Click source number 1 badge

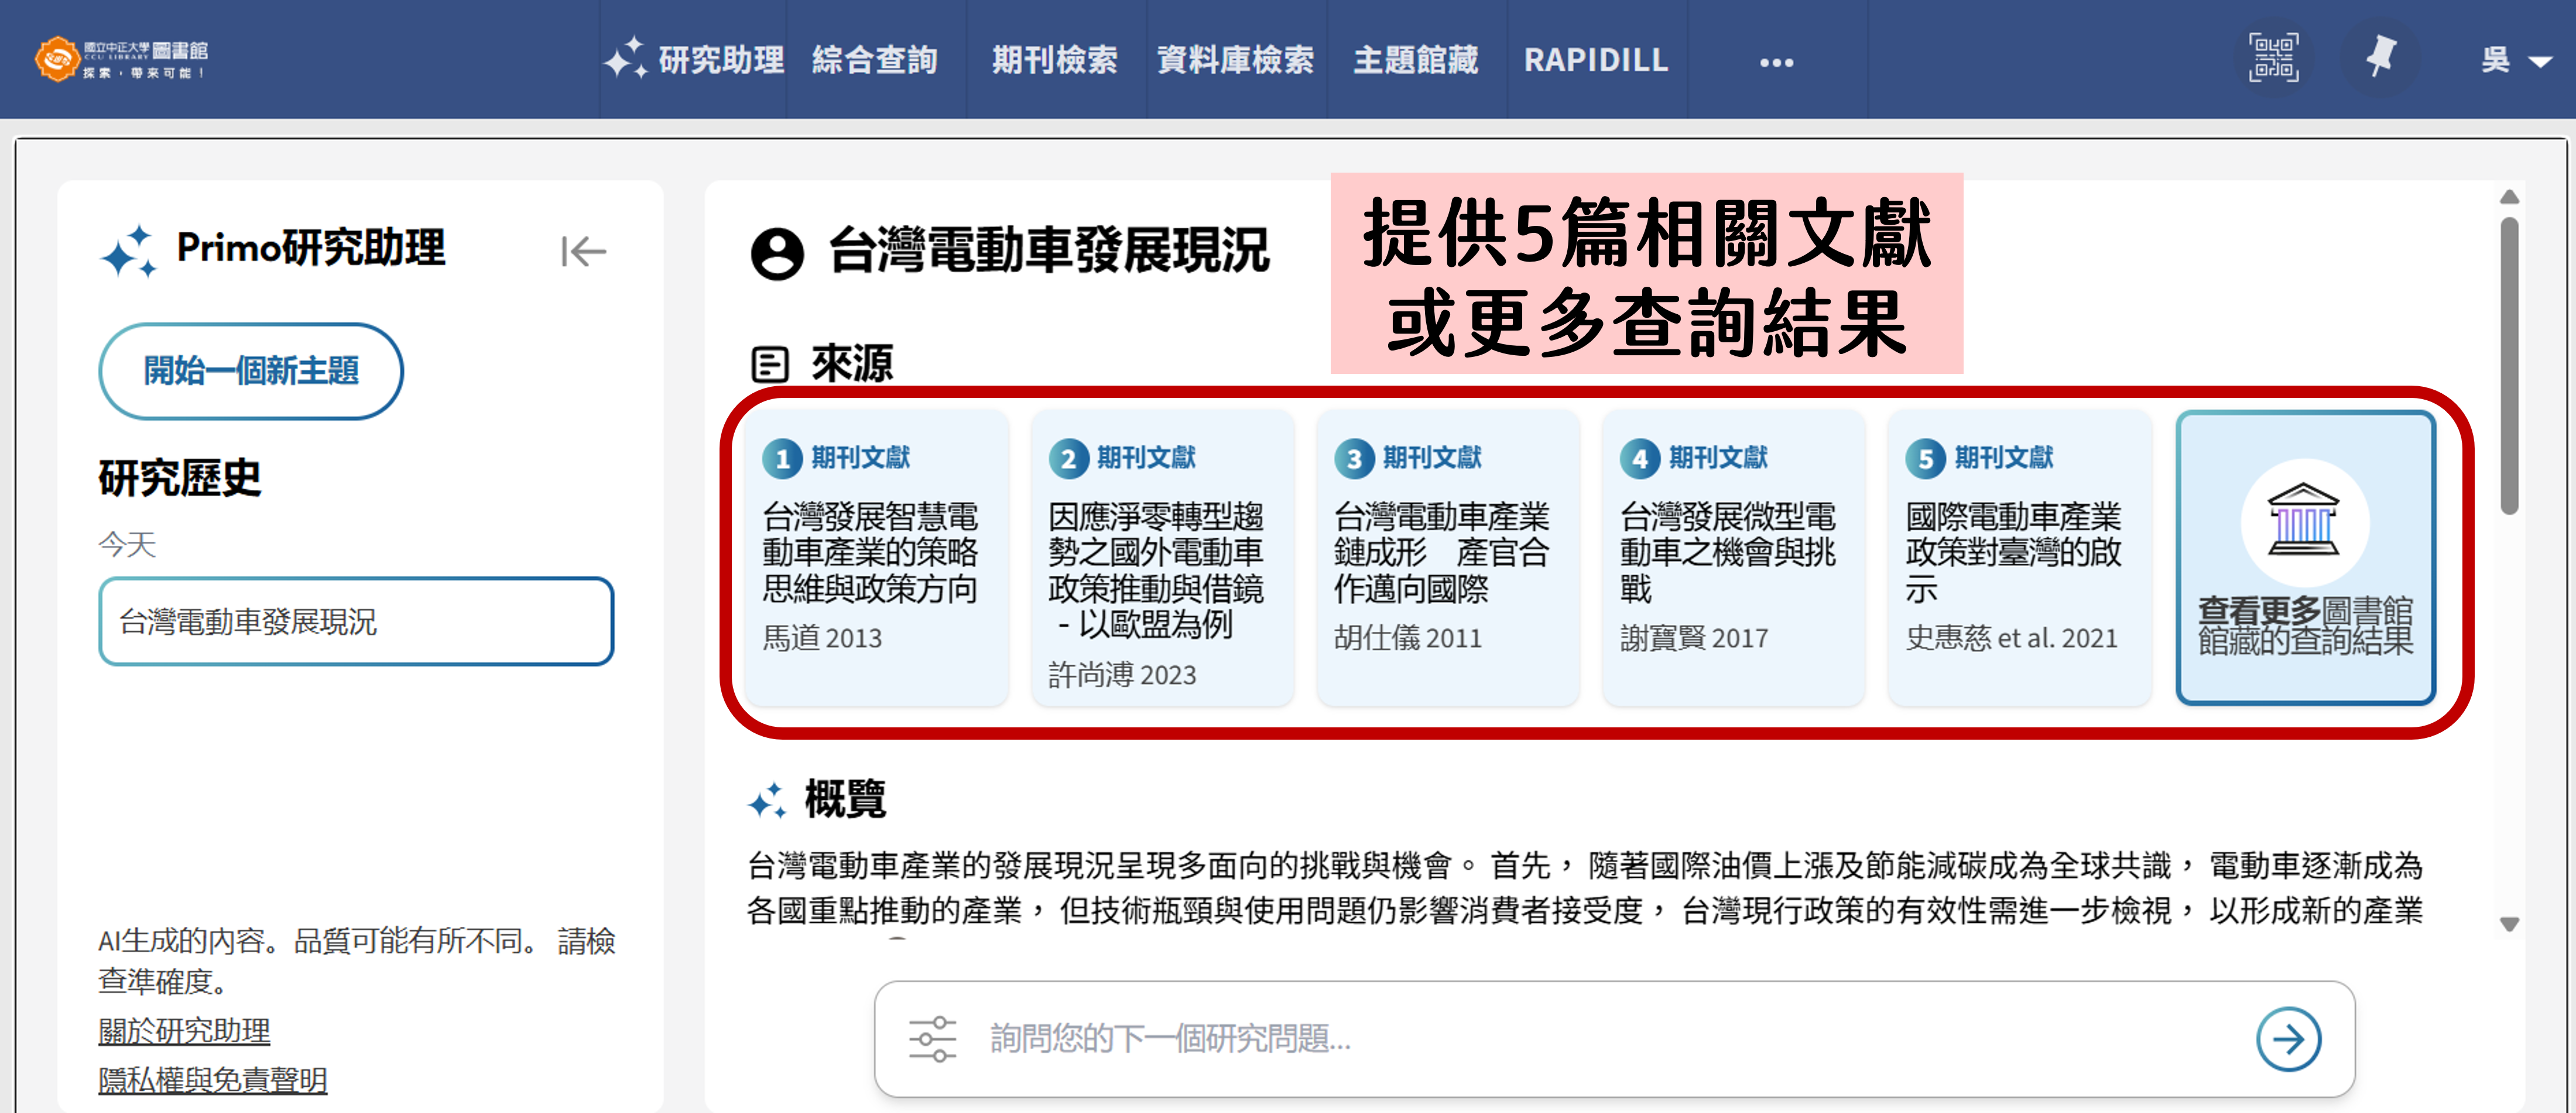coord(782,459)
